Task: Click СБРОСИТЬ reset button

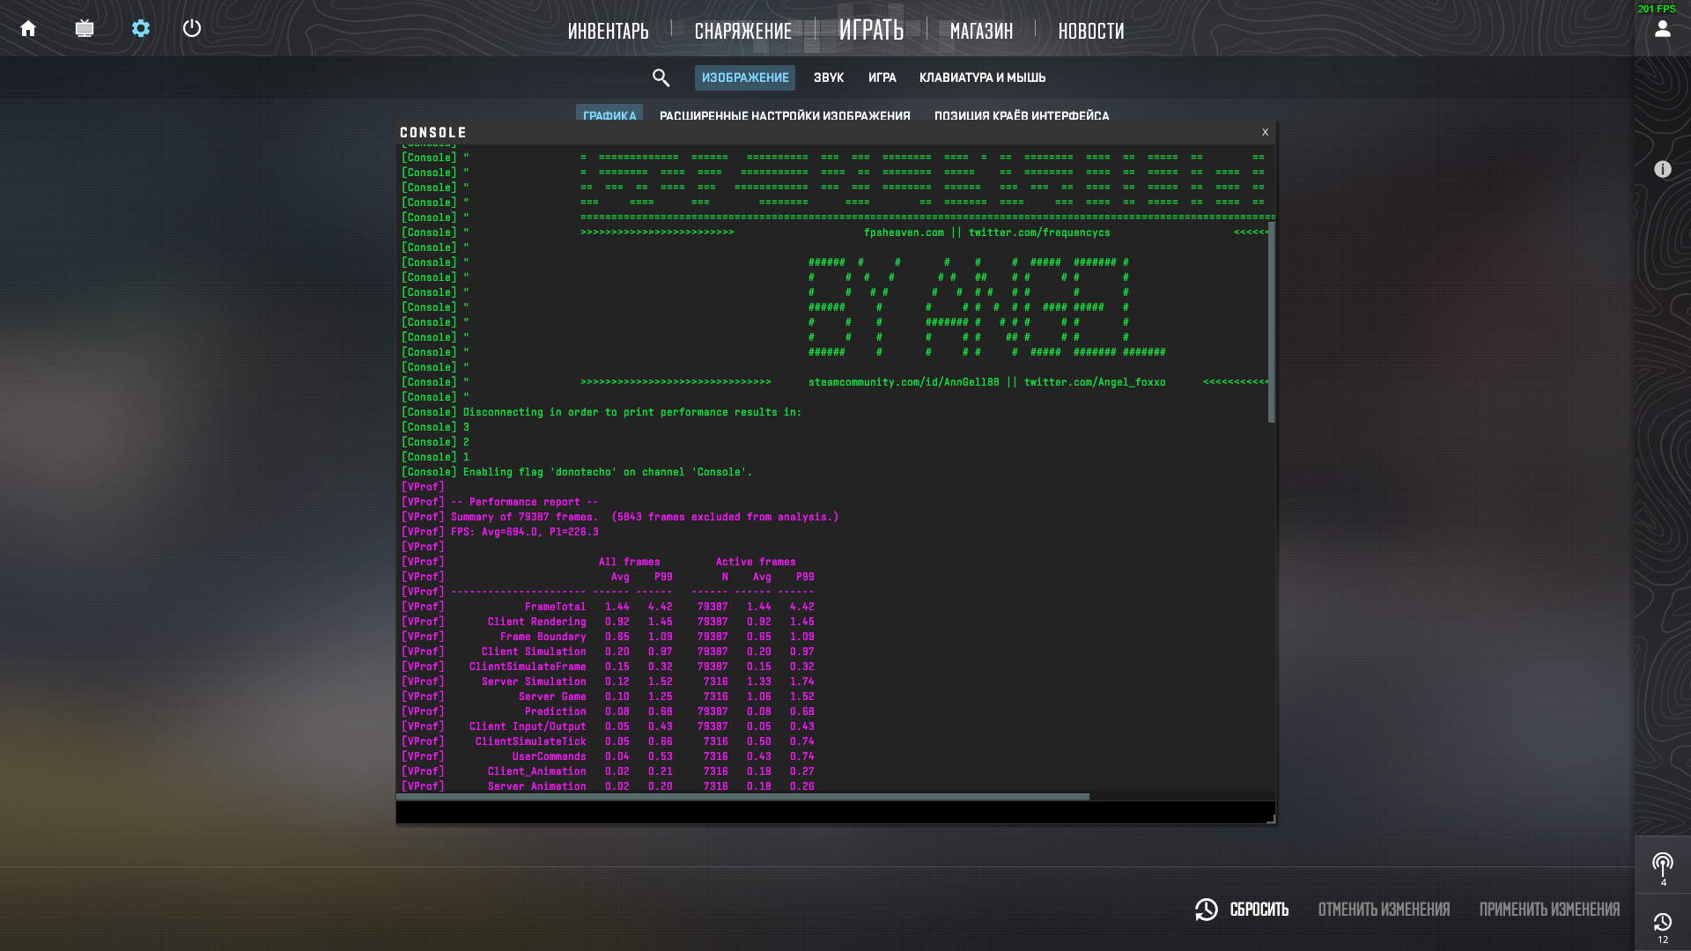Action: (1242, 910)
